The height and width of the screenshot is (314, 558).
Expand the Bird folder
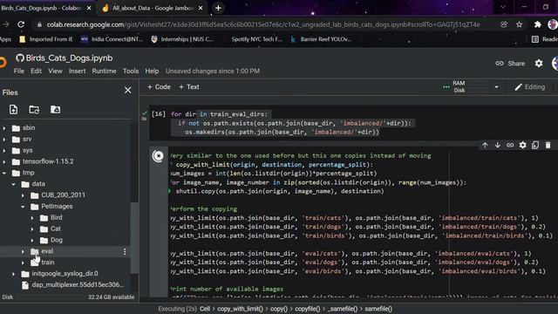click(x=32, y=218)
